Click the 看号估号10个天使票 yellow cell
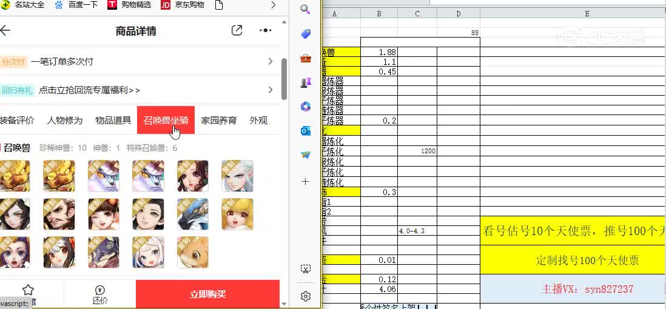Viewport: 666px width, 309px height. pyautogui.click(x=573, y=230)
